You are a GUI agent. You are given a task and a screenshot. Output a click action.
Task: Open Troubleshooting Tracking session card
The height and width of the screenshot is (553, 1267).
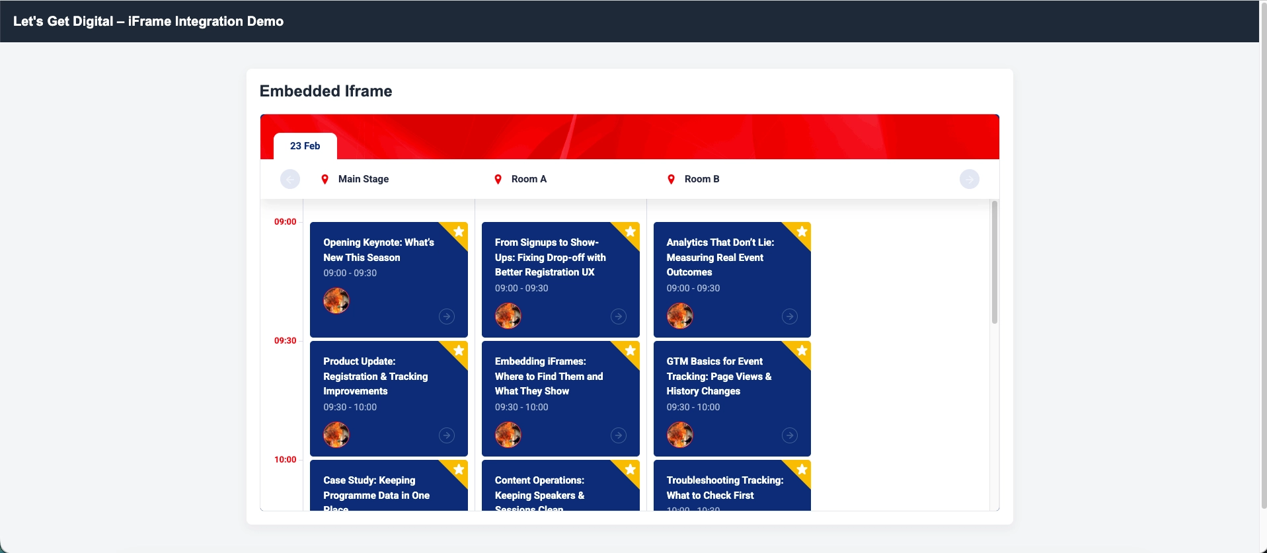coord(724,488)
